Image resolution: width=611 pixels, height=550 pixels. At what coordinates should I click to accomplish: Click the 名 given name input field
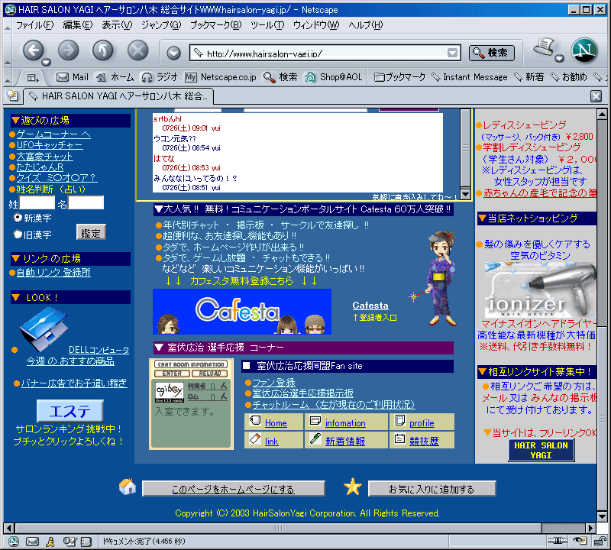tap(86, 202)
